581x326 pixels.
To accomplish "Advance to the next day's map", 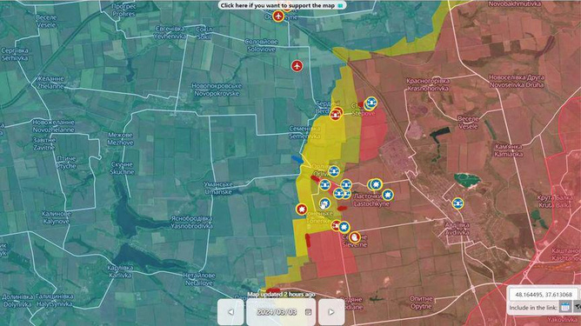I will point(331,312).
